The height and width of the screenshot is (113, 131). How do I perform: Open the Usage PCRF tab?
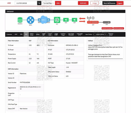[x=56, y=34]
